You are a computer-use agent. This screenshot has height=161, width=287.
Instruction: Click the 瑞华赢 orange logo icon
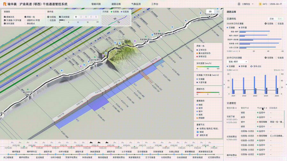(x=5, y=4)
